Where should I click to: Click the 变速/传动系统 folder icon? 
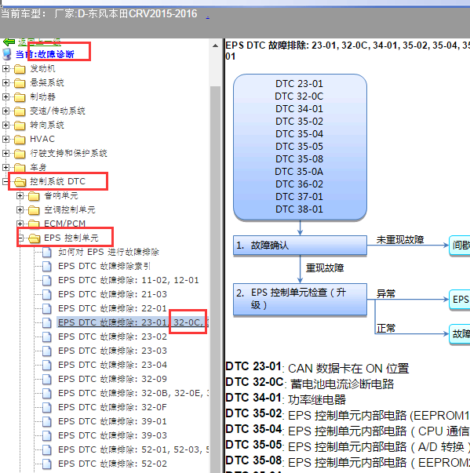(20, 111)
